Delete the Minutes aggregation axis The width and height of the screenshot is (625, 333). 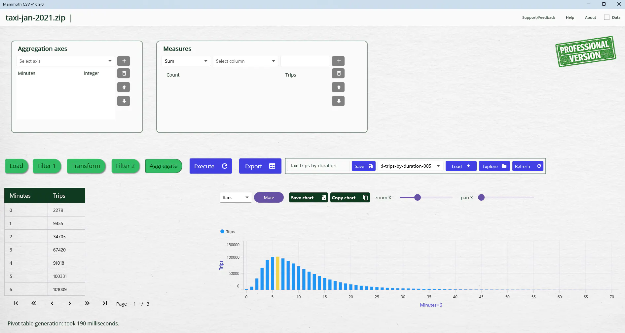(x=124, y=73)
